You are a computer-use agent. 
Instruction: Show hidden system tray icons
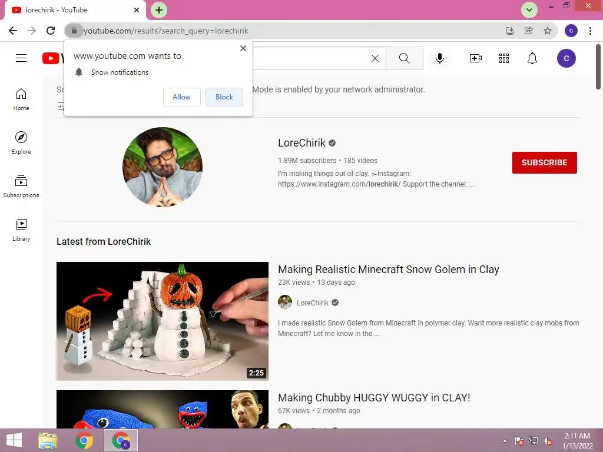505,441
